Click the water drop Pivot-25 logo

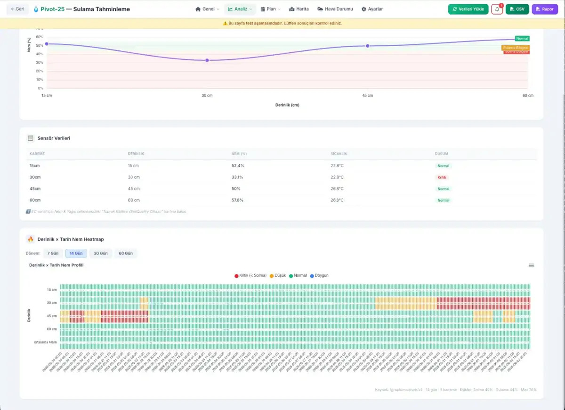click(36, 9)
